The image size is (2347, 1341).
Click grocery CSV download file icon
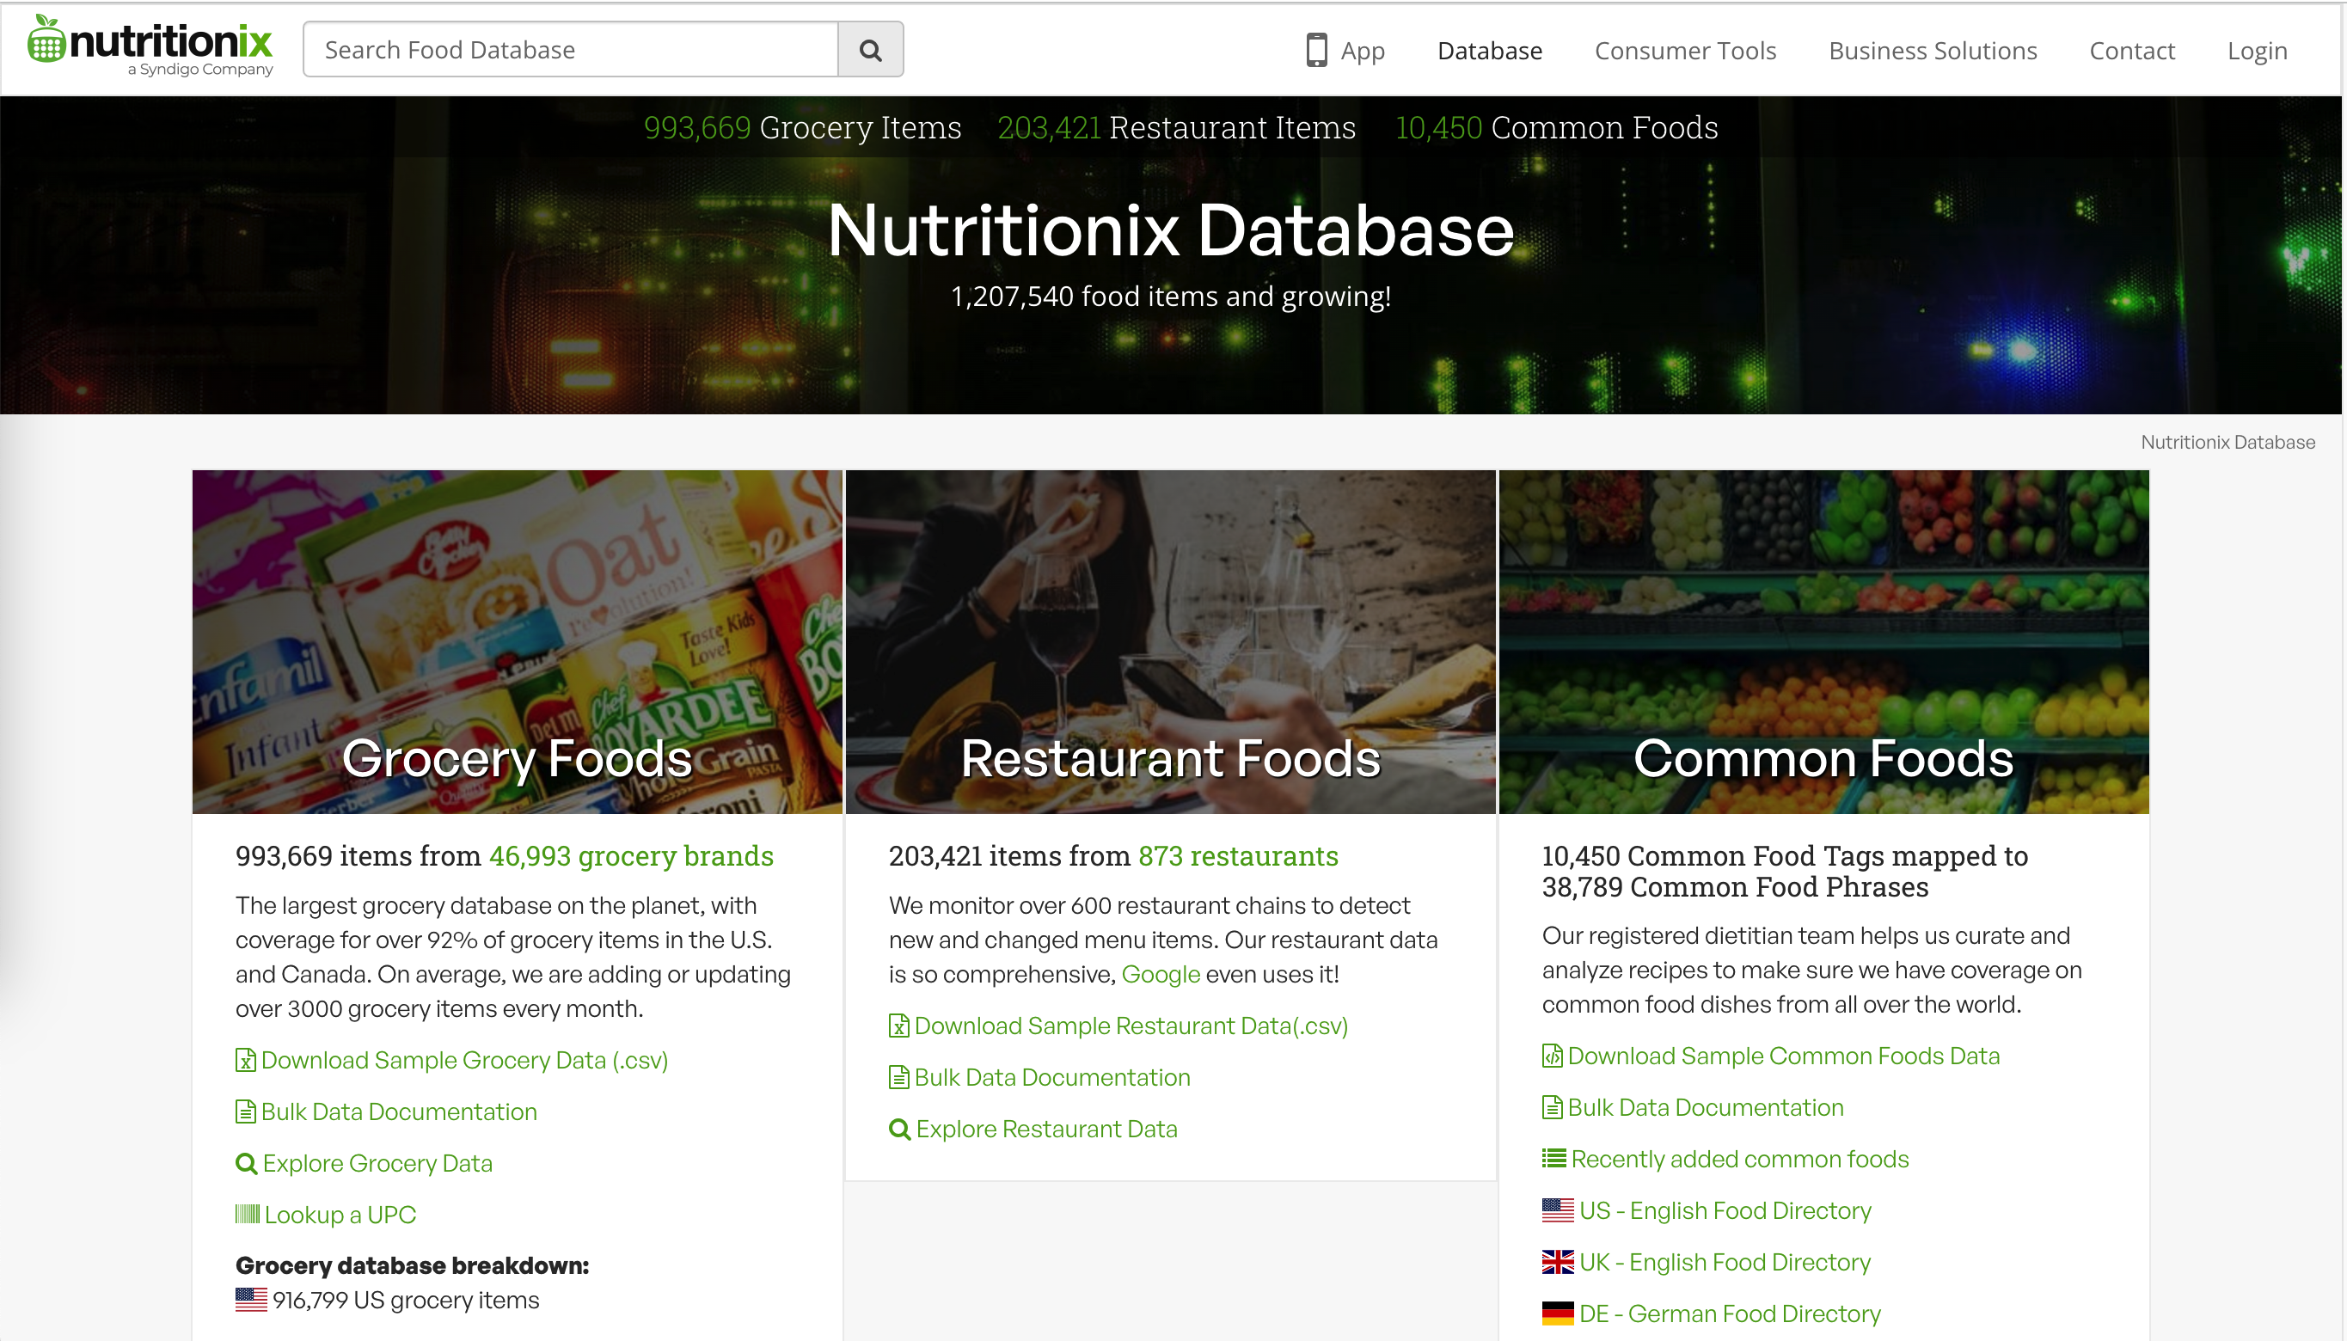click(245, 1060)
